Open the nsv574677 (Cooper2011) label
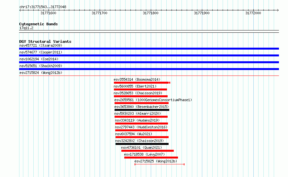288x177 pixels. click(x=41, y=52)
